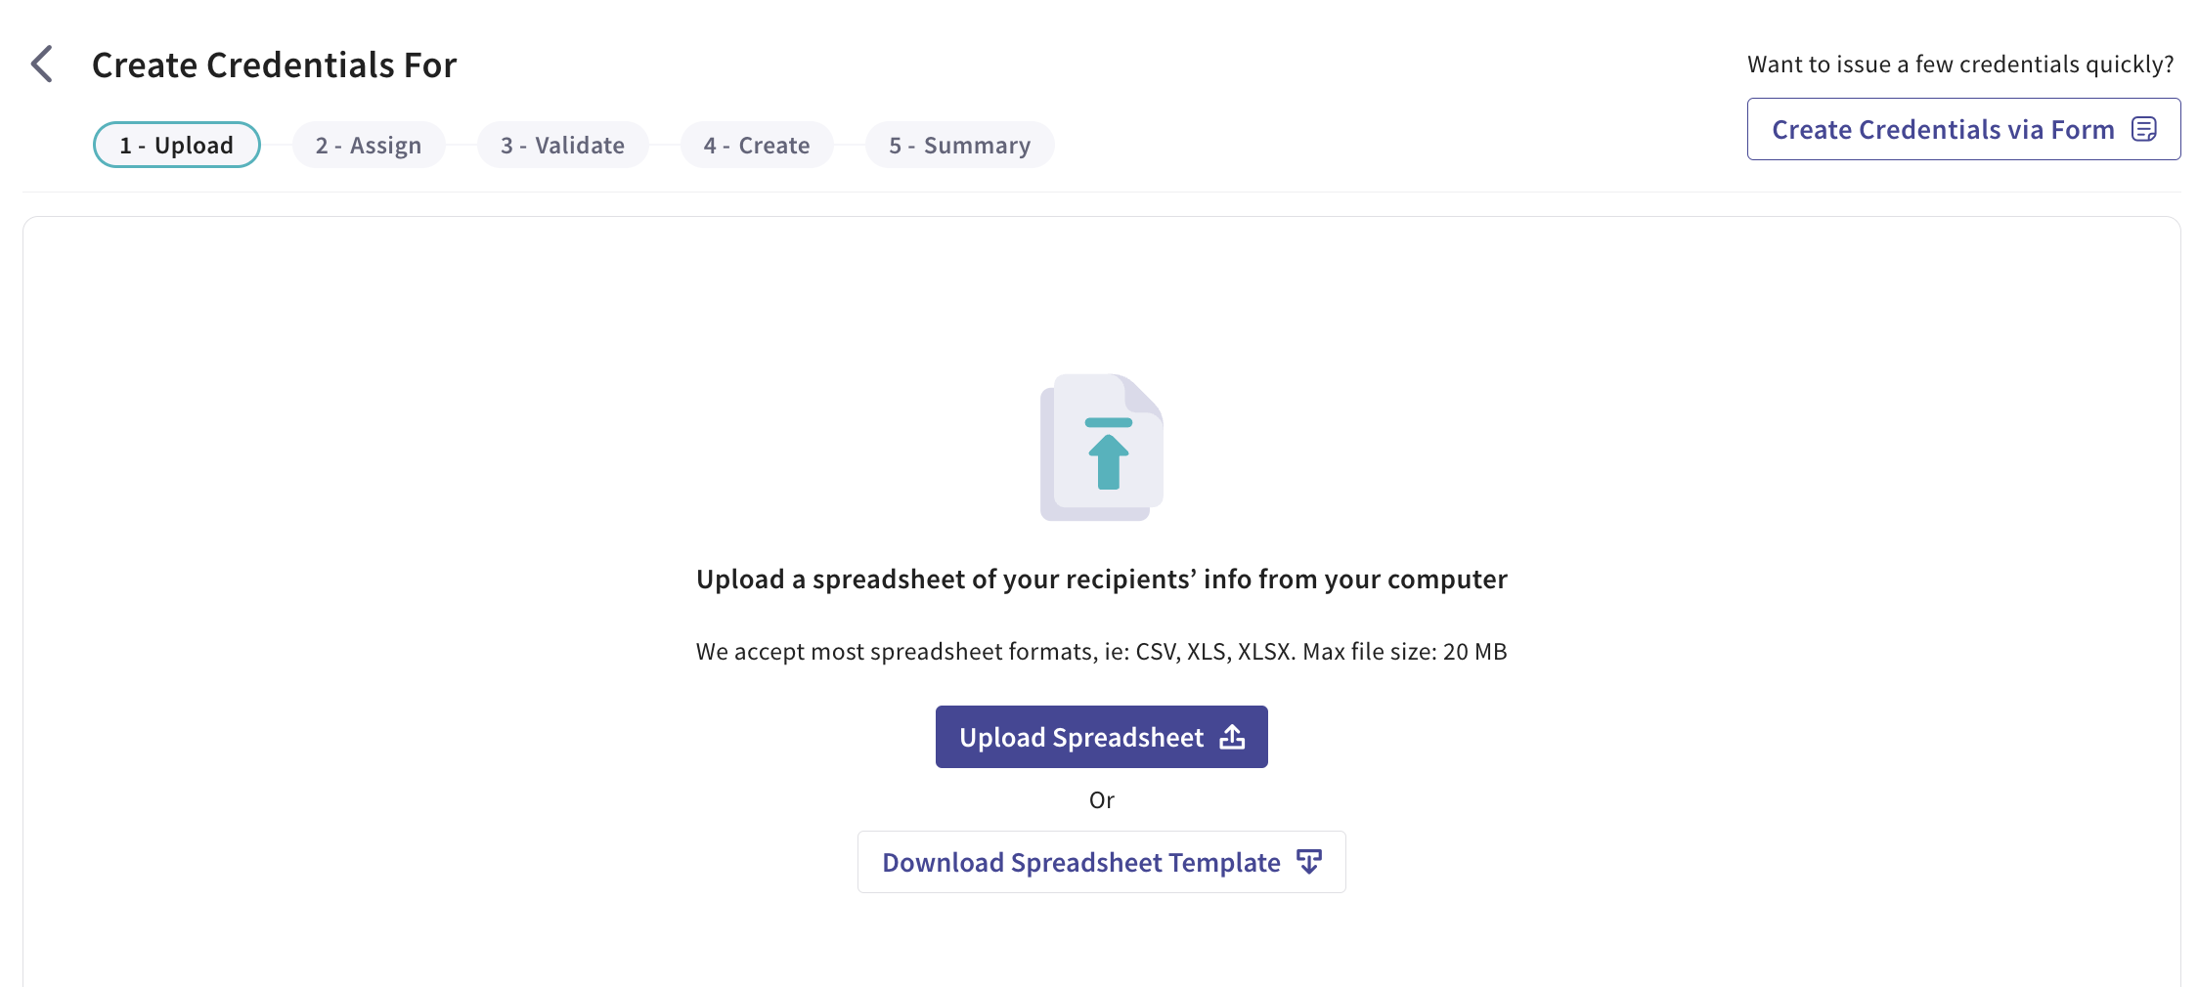Click the Or separator between the buttons
This screenshot has height=987, width=2198.
tap(1101, 799)
